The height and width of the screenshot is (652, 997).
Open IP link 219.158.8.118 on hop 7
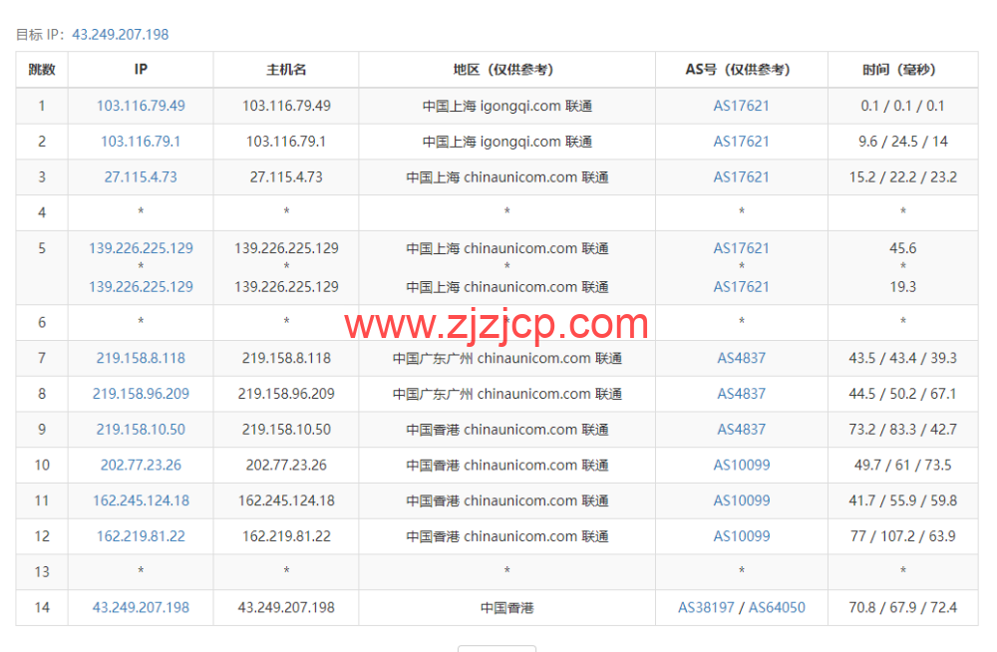140,357
